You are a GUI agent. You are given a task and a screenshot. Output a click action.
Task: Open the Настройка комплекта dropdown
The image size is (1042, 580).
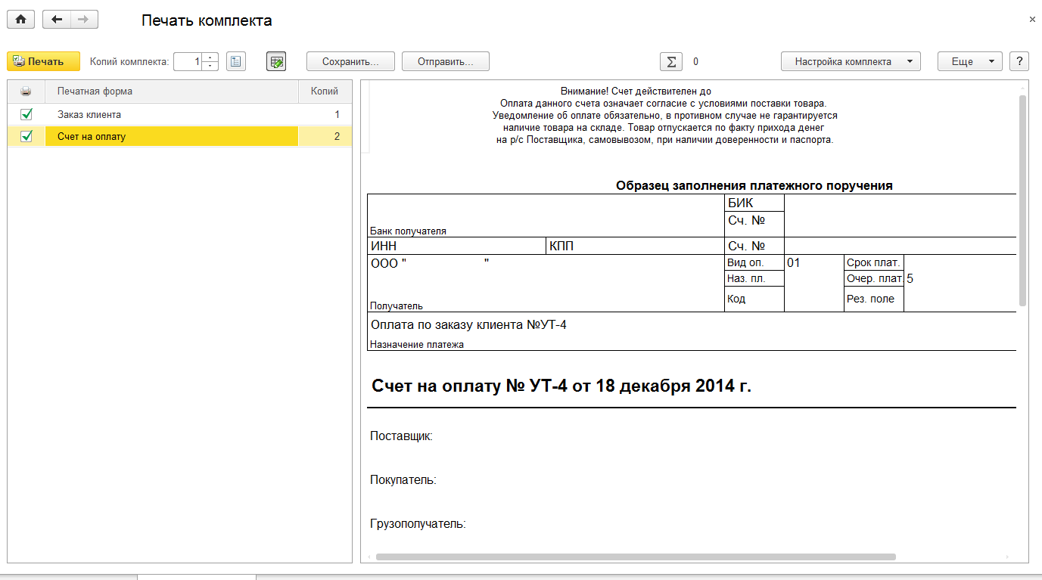tap(851, 61)
